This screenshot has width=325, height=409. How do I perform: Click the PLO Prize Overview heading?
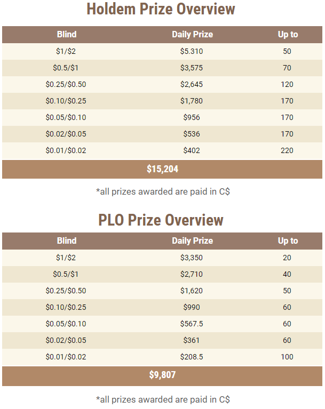coord(161,220)
